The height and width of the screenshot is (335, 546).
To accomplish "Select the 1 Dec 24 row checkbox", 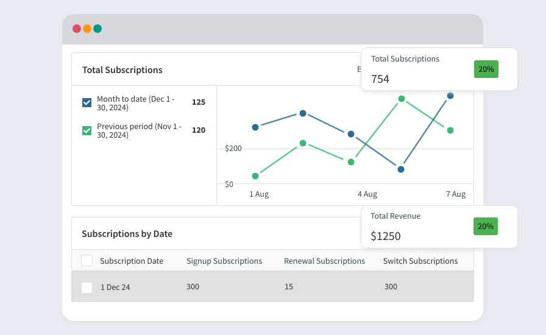I will (x=87, y=287).
